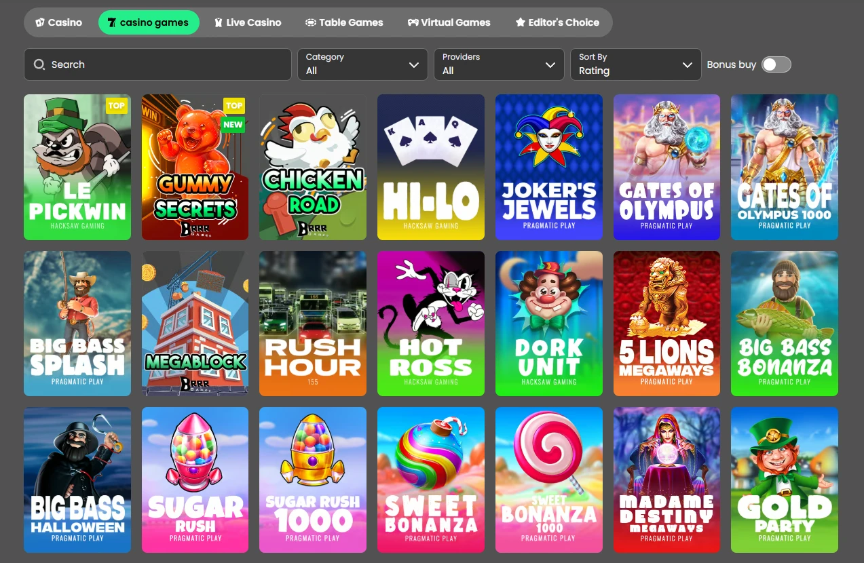Click the Providers dropdown chevron arrow
This screenshot has height=563, width=864.
[x=550, y=65]
